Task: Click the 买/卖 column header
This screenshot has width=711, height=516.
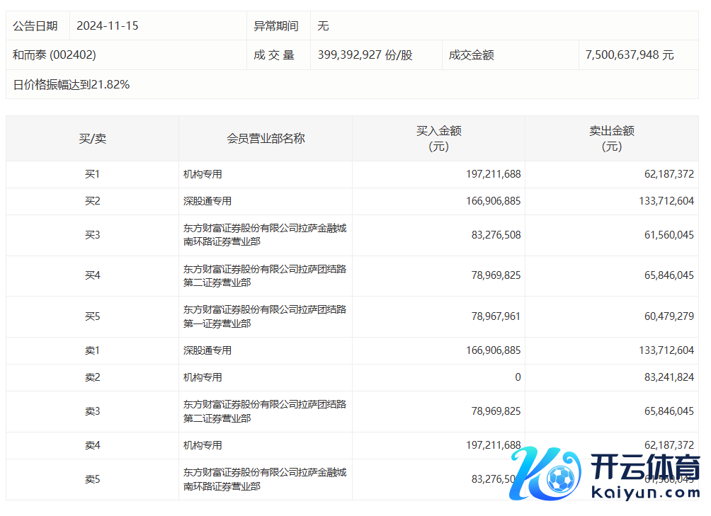Action: click(x=92, y=139)
